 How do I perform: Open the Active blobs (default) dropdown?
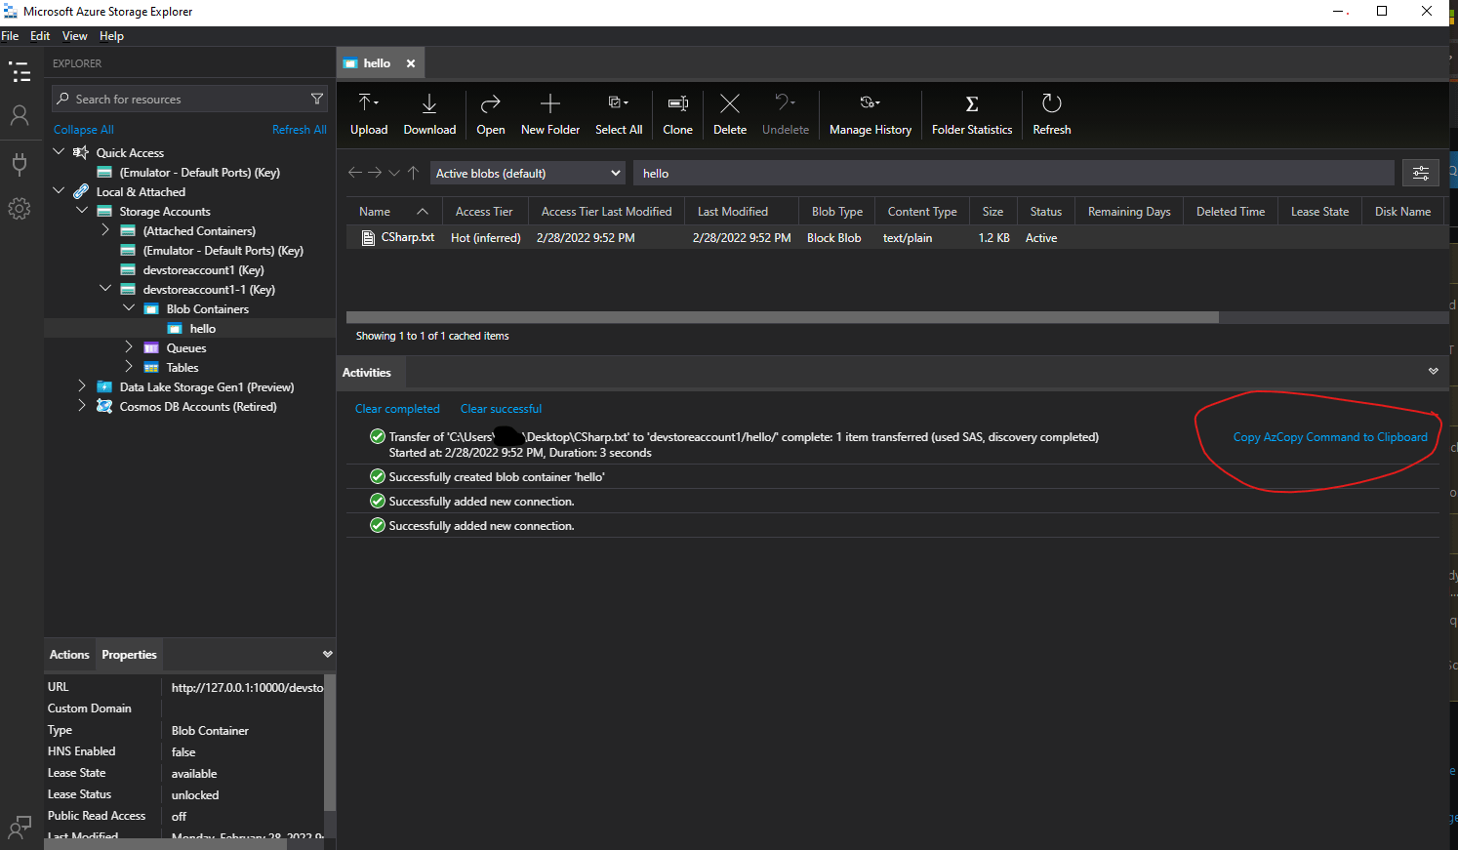click(527, 173)
